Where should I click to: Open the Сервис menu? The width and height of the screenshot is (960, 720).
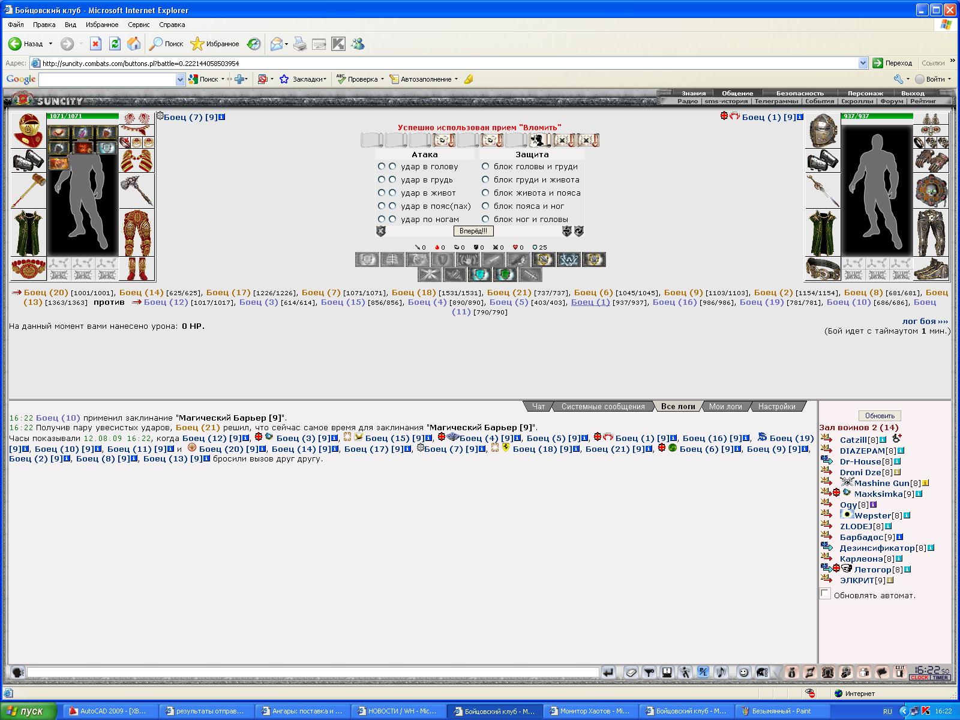tap(139, 25)
